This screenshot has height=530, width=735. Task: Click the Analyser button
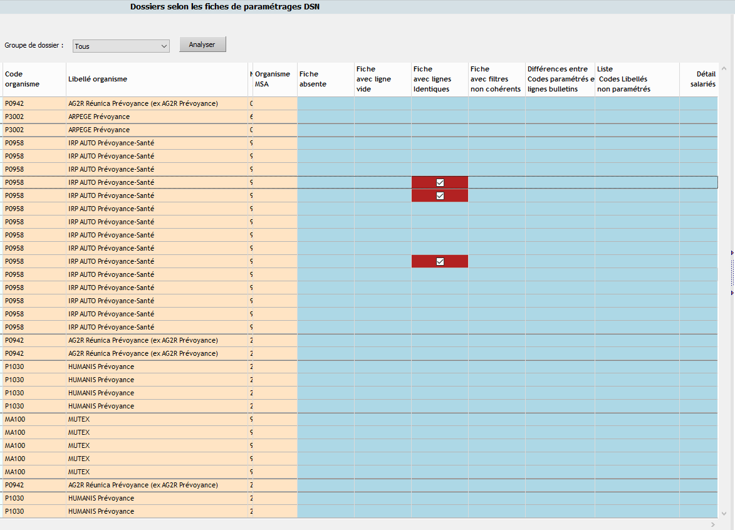click(x=202, y=44)
